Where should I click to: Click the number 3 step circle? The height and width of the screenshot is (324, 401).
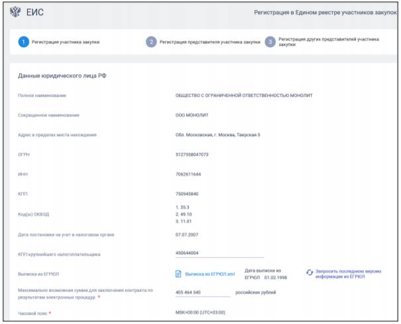(270, 42)
